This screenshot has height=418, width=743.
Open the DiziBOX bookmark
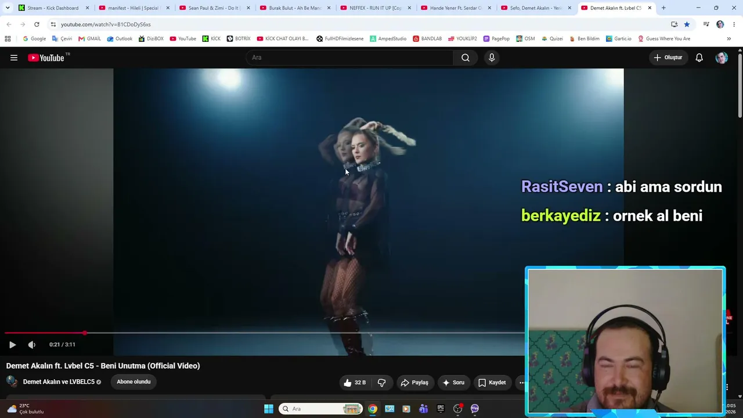151,39
